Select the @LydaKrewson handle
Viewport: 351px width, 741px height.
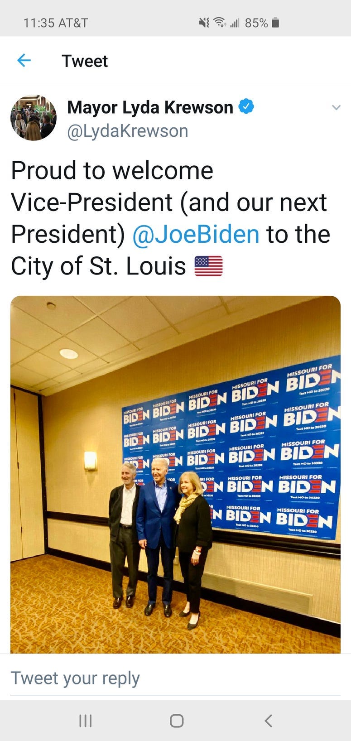tap(128, 131)
